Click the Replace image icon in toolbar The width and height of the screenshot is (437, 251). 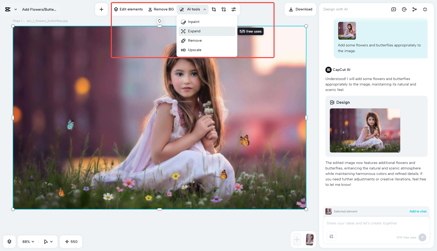click(x=223, y=9)
